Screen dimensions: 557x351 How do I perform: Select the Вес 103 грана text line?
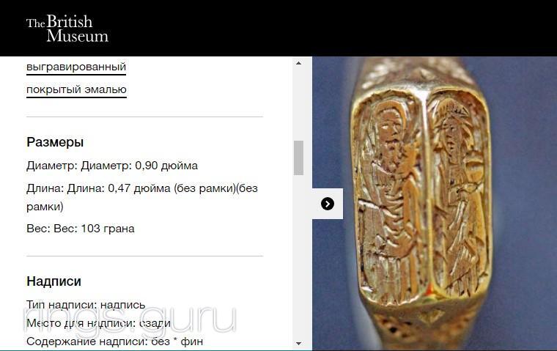tap(81, 229)
